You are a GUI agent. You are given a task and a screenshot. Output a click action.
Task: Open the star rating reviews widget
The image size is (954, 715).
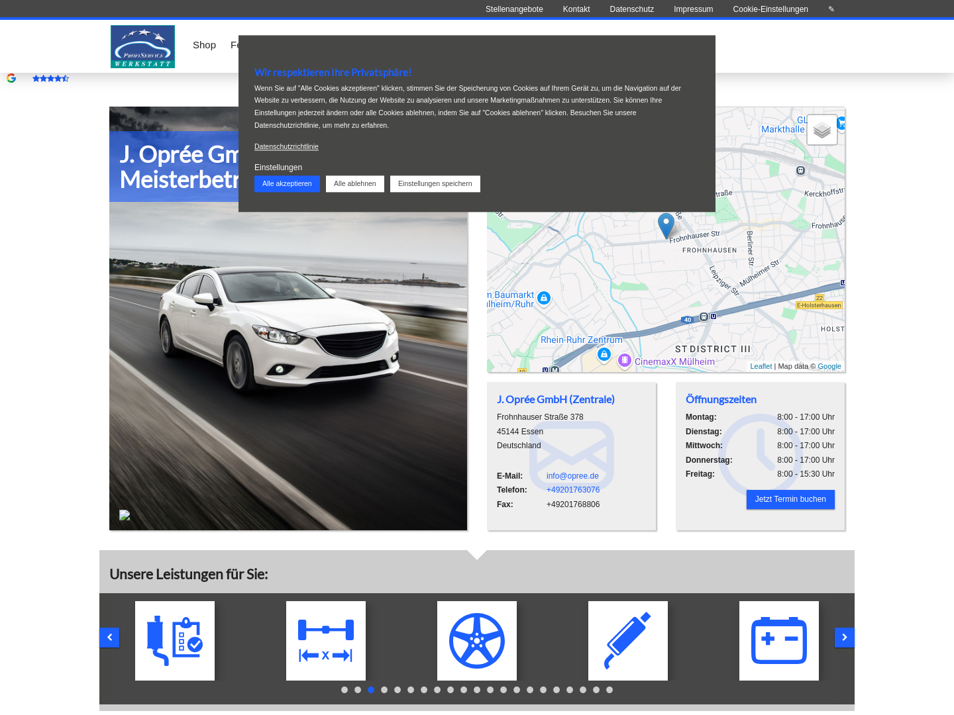tap(50, 78)
